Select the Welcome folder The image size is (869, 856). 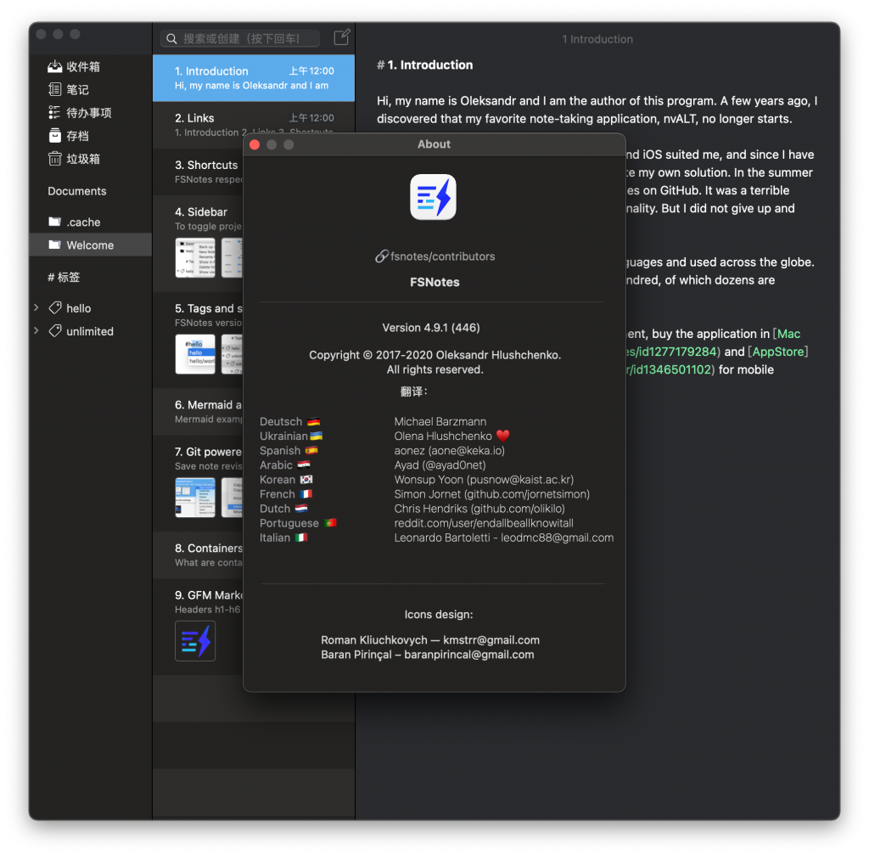pos(90,245)
